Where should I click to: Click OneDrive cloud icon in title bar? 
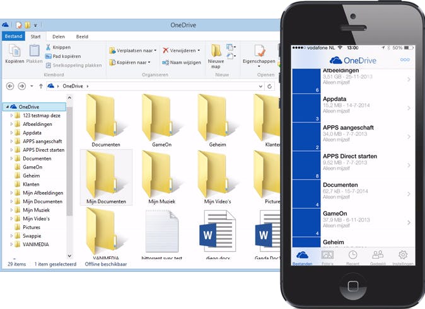(6, 25)
